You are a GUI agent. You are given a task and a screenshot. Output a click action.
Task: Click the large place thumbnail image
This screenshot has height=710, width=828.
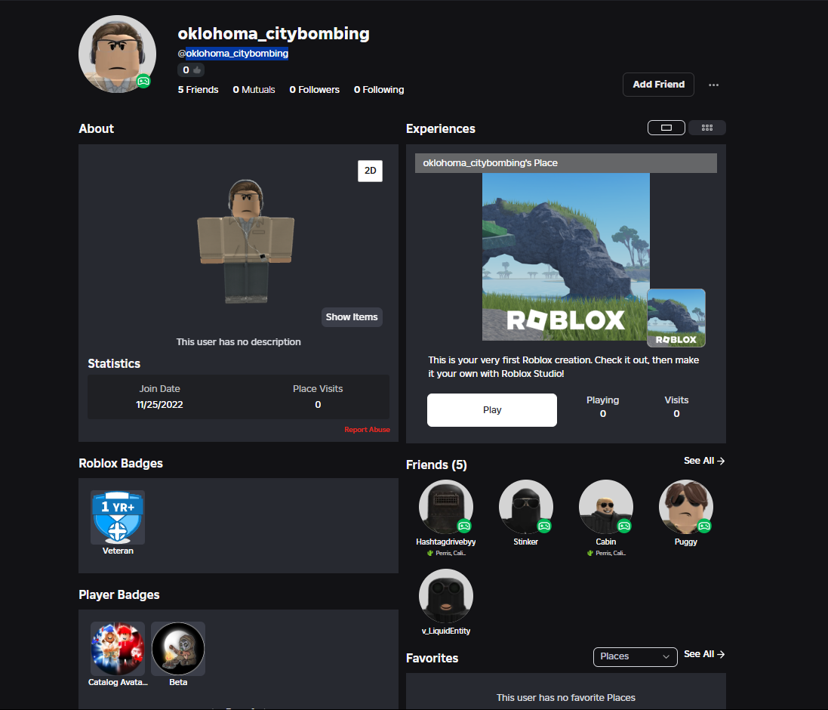pyautogui.click(x=566, y=257)
